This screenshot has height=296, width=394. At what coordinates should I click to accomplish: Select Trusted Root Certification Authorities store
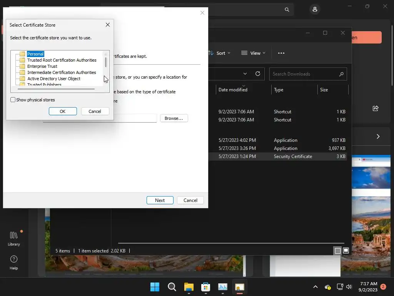point(62,60)
